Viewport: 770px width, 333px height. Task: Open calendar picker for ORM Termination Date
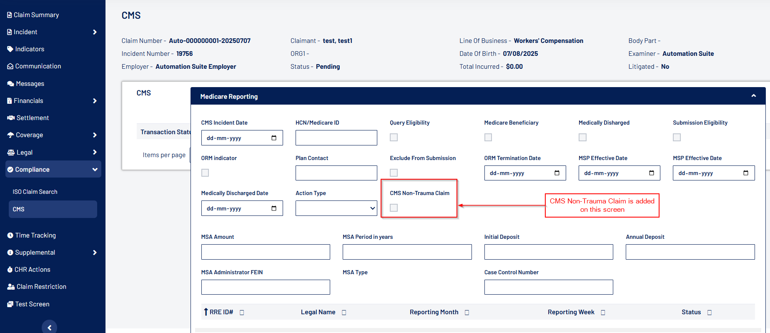click(557, 173)
